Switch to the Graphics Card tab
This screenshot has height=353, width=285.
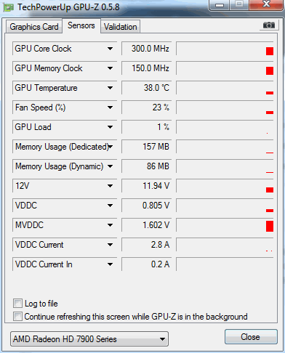(x=34, y=27)
